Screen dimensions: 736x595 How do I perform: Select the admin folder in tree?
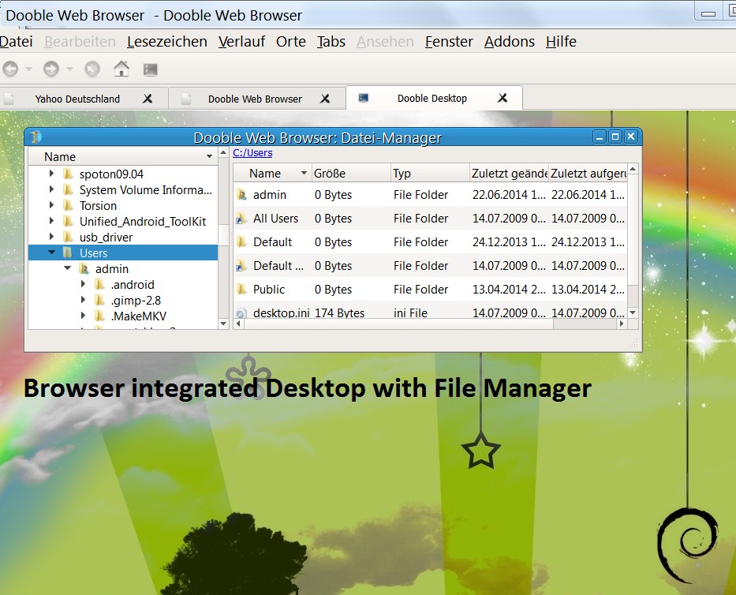pyautogui.click(x=112, y=269)
